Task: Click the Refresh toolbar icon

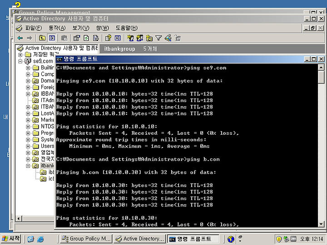Action: (x=86, y=38)
